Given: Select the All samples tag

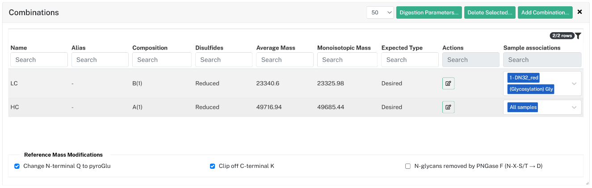Looking at the screenshot, I should pyautogui.click(x=523, y=107).
